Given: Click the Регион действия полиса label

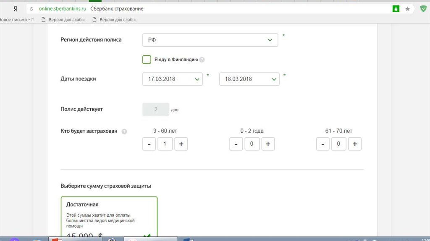Looking at the screenshot, I should tap(91, 40).
